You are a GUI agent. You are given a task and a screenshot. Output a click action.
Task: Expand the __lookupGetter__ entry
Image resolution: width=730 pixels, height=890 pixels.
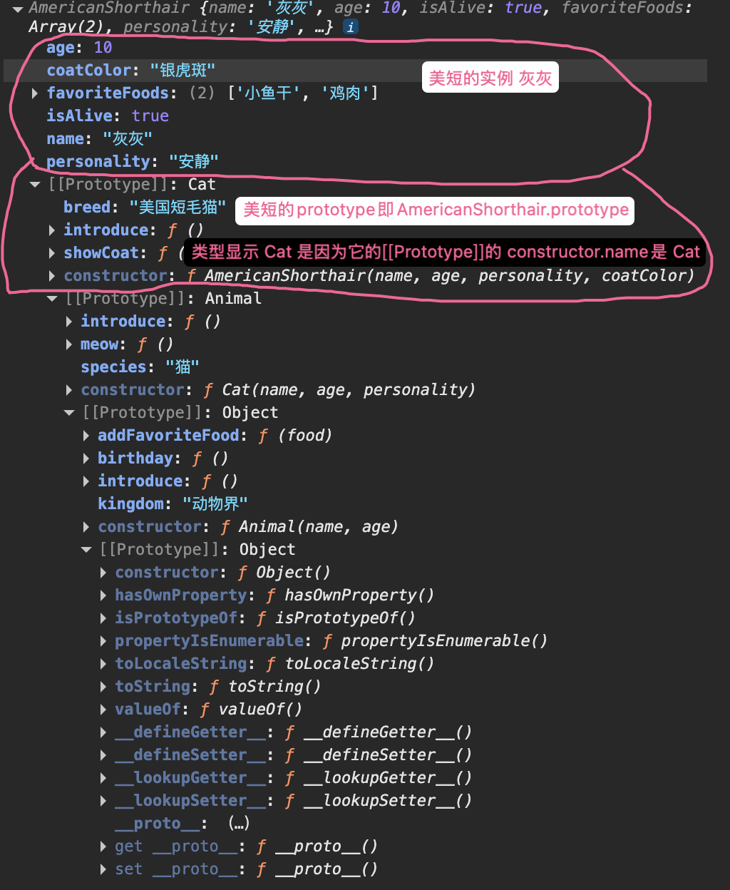click(x=103, y=778)
